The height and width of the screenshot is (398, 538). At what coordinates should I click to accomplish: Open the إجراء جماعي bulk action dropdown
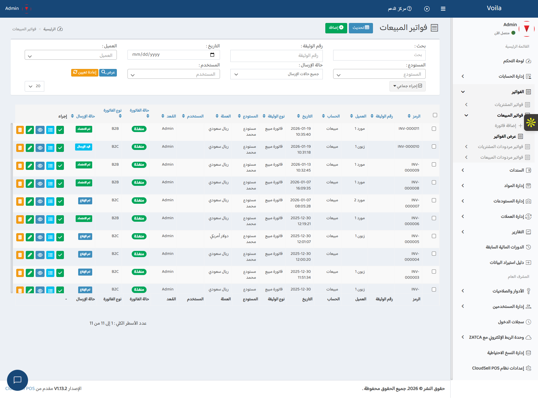click(x=407, y=86)
